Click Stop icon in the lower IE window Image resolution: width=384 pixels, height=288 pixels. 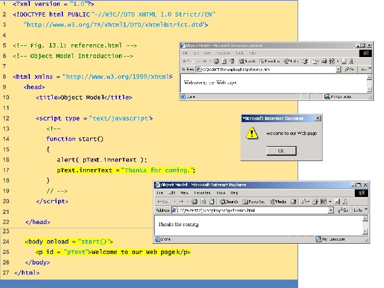[195, 202]
